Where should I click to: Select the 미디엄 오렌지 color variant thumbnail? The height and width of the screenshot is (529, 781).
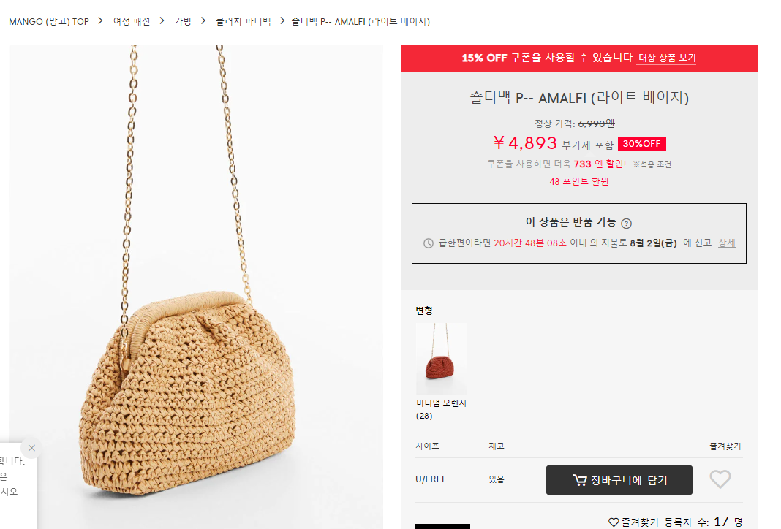click(441, 359)
